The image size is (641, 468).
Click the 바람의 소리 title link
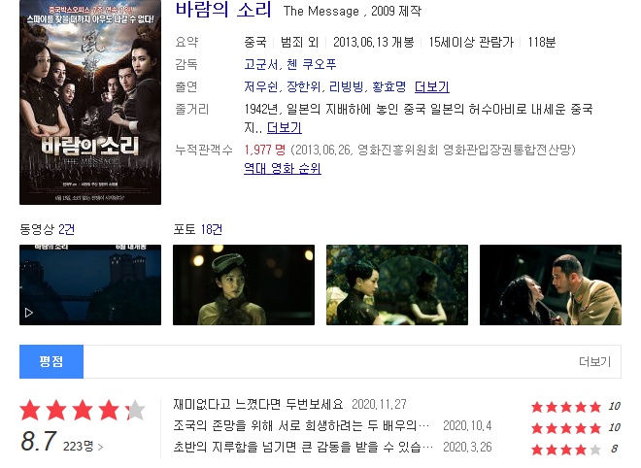[223, 10]
